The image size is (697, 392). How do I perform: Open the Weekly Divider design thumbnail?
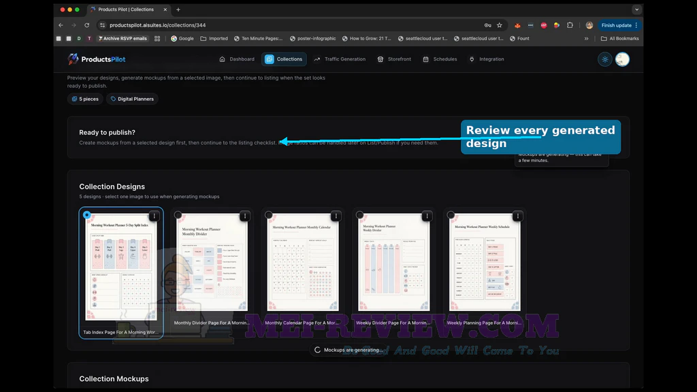click(394, 263)
